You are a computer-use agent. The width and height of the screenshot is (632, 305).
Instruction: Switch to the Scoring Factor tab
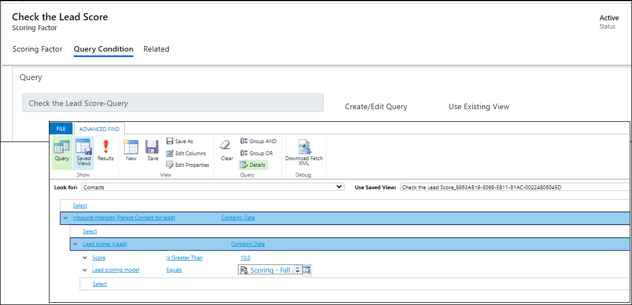(37, 49)
